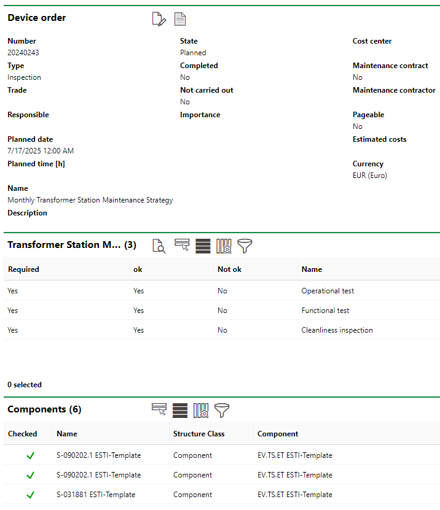Toggle selection mode icon in Components toolbar
The height and width of the screenshot is (510, 440).
click(x=159, y=411)
